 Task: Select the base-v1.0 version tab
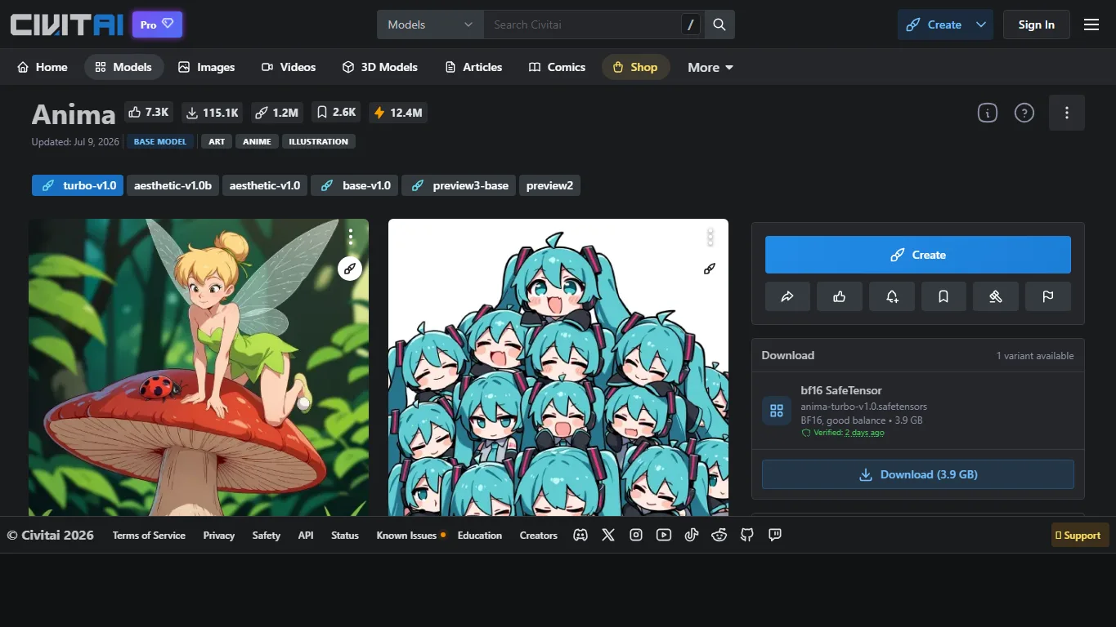tap(355, 185)
